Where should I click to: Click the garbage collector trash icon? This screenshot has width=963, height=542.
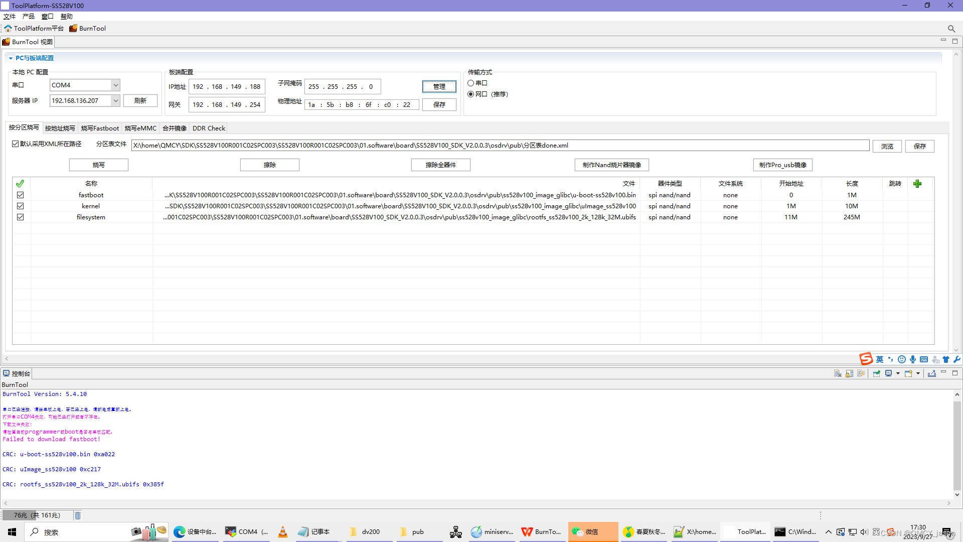coord(78,515)
